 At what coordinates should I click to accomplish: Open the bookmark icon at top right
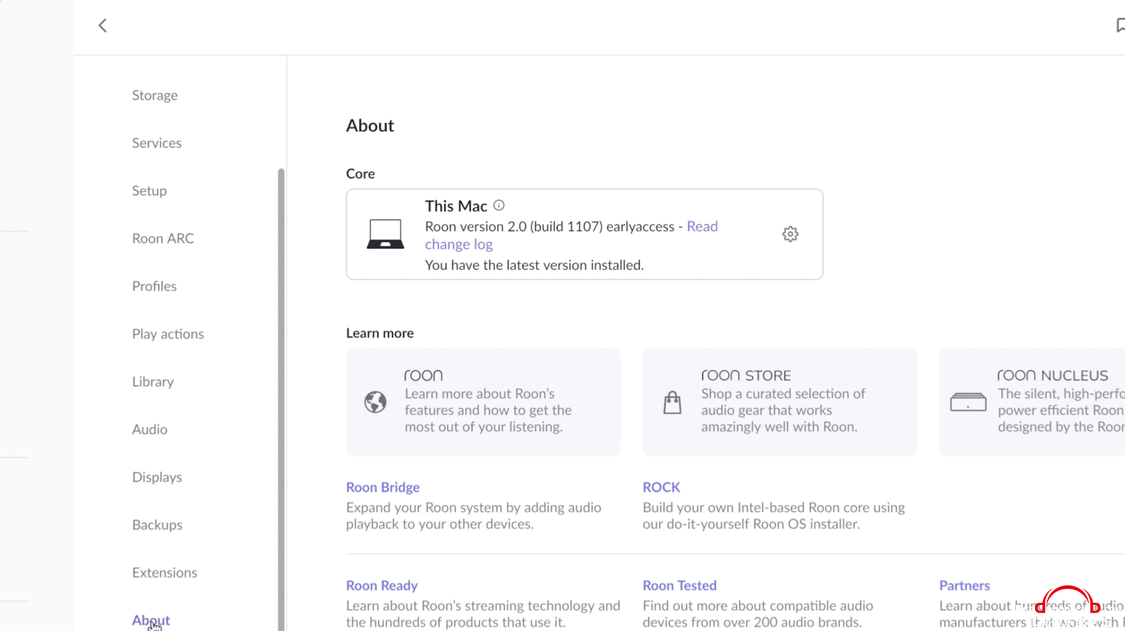pyautogui.click(x=1120, y=26)
